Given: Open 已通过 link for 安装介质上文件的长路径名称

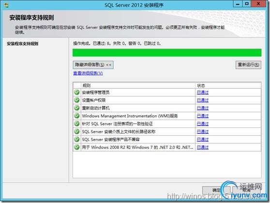Looking at the screenshot, I should click(203, 132).
